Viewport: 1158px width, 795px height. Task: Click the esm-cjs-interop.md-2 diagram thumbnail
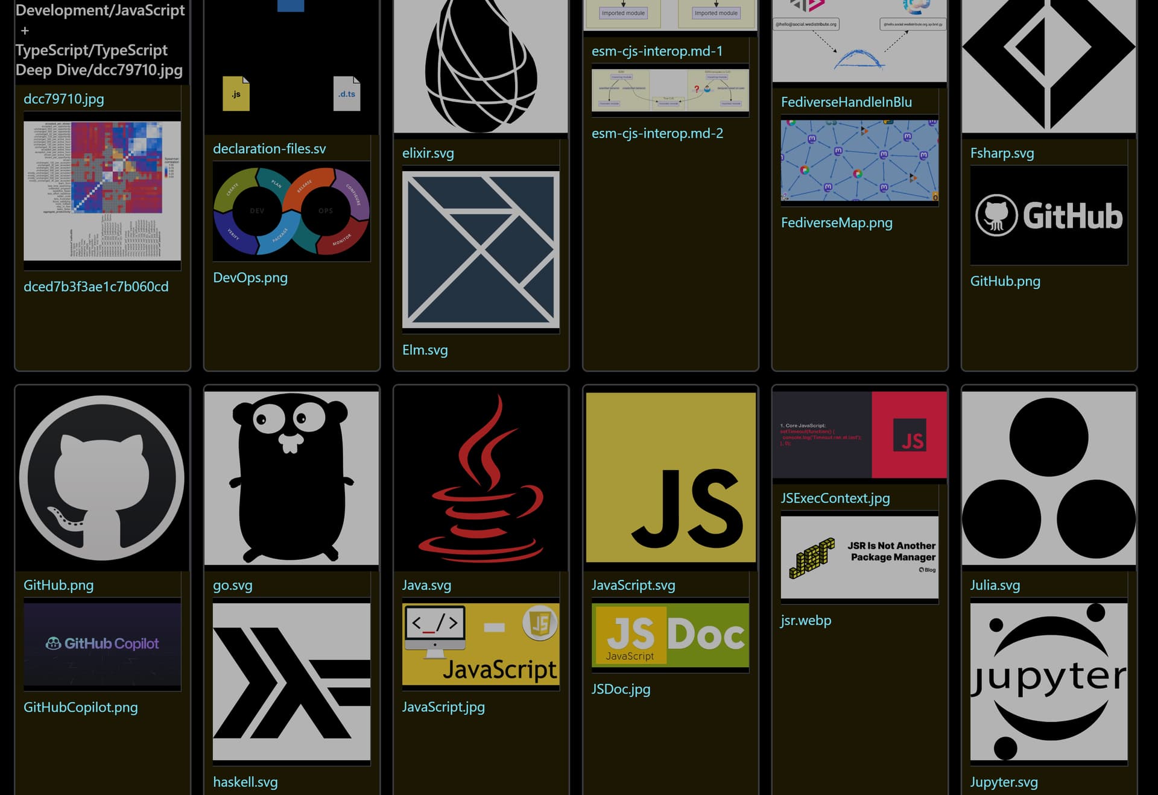pyautogui.click(x=670, y=90)
